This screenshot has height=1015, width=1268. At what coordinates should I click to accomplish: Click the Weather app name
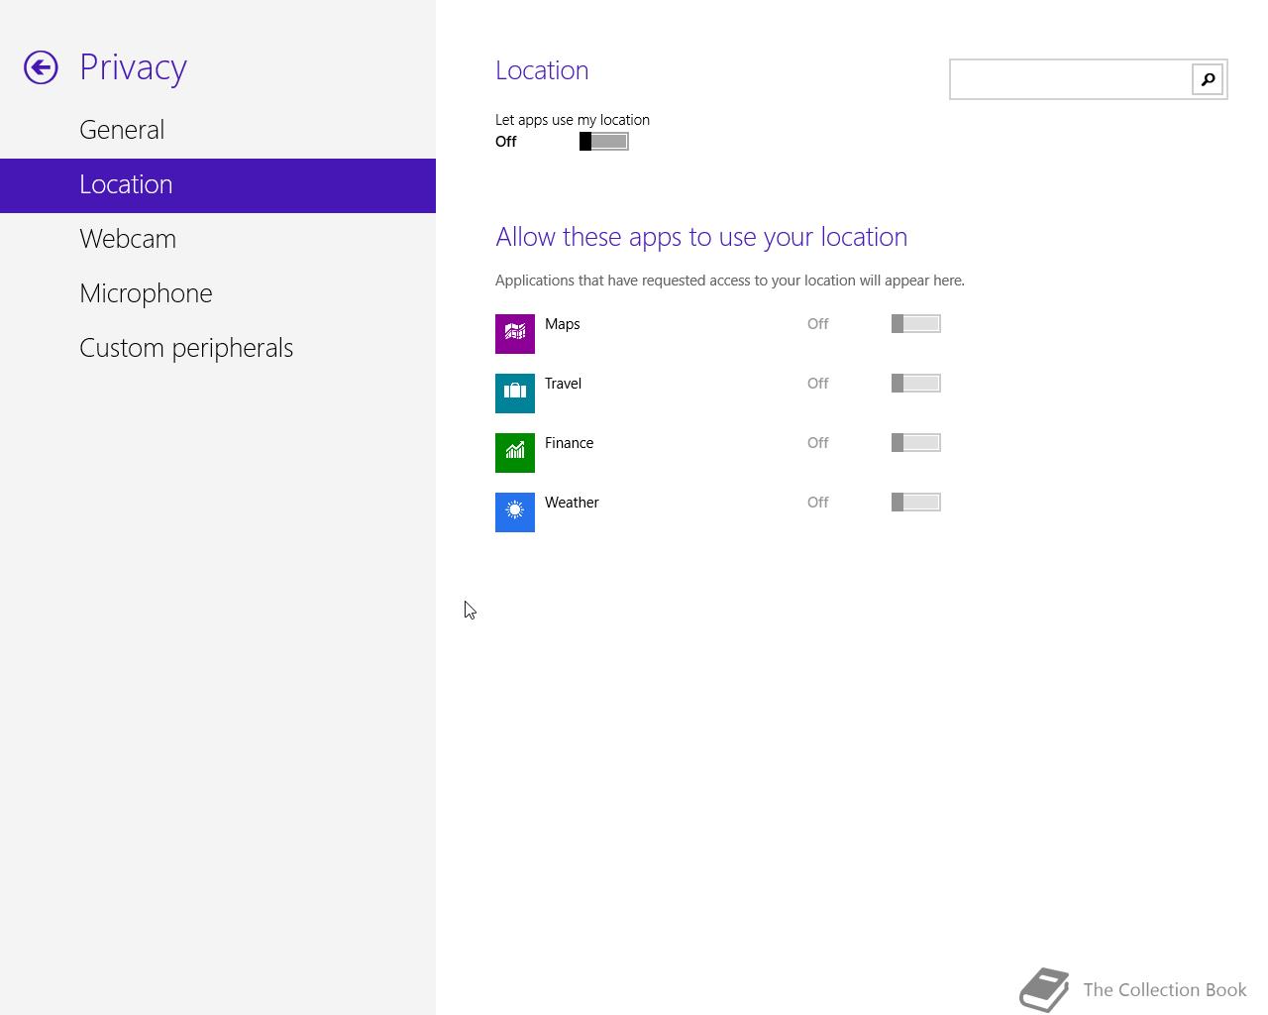[572, 503]
